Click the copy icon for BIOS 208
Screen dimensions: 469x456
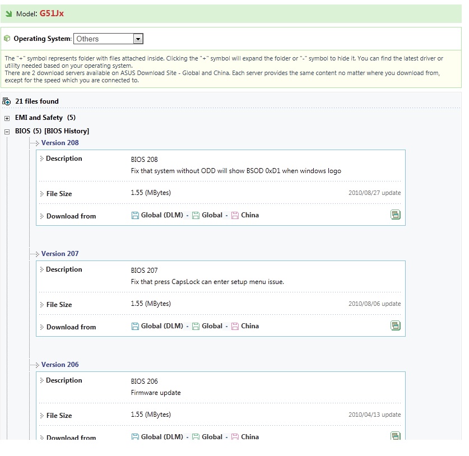tap(396, 215)
